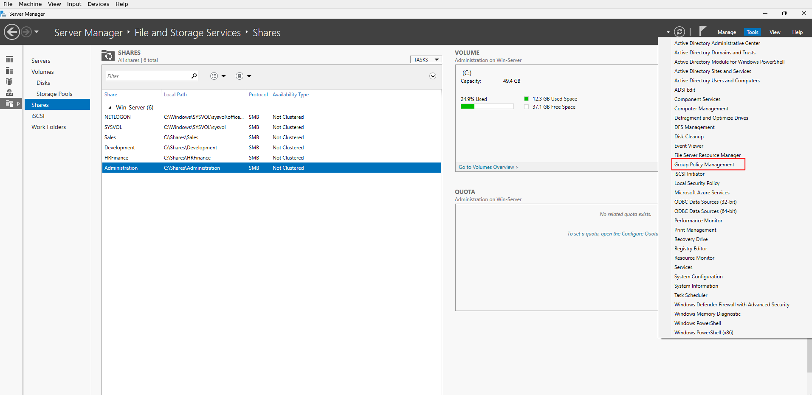
Task: Open the Dashboard sidebar icon
Action: (9, 59)
